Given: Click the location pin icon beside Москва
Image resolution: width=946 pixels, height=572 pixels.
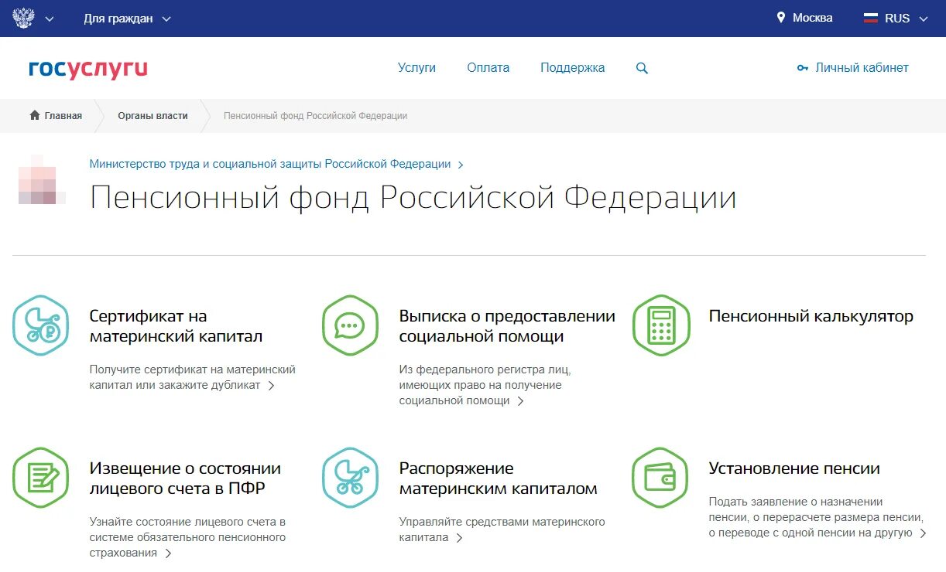Looking at the screenshot, I should coord(781,17).
